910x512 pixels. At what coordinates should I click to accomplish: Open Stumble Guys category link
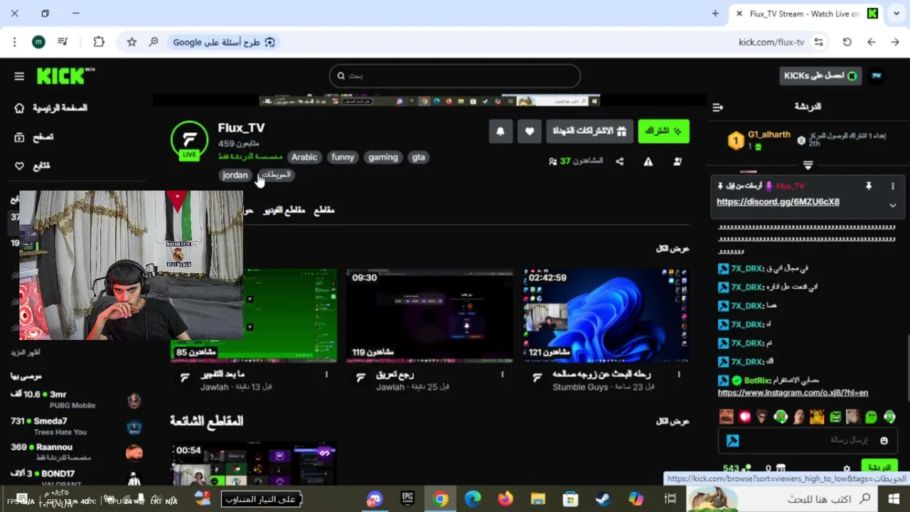[x=580, y=388]
